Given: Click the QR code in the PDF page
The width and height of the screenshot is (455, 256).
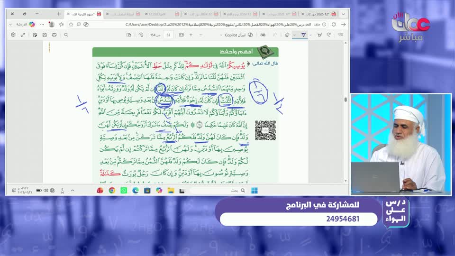Looking at the screenshot, I should point(265,130).
